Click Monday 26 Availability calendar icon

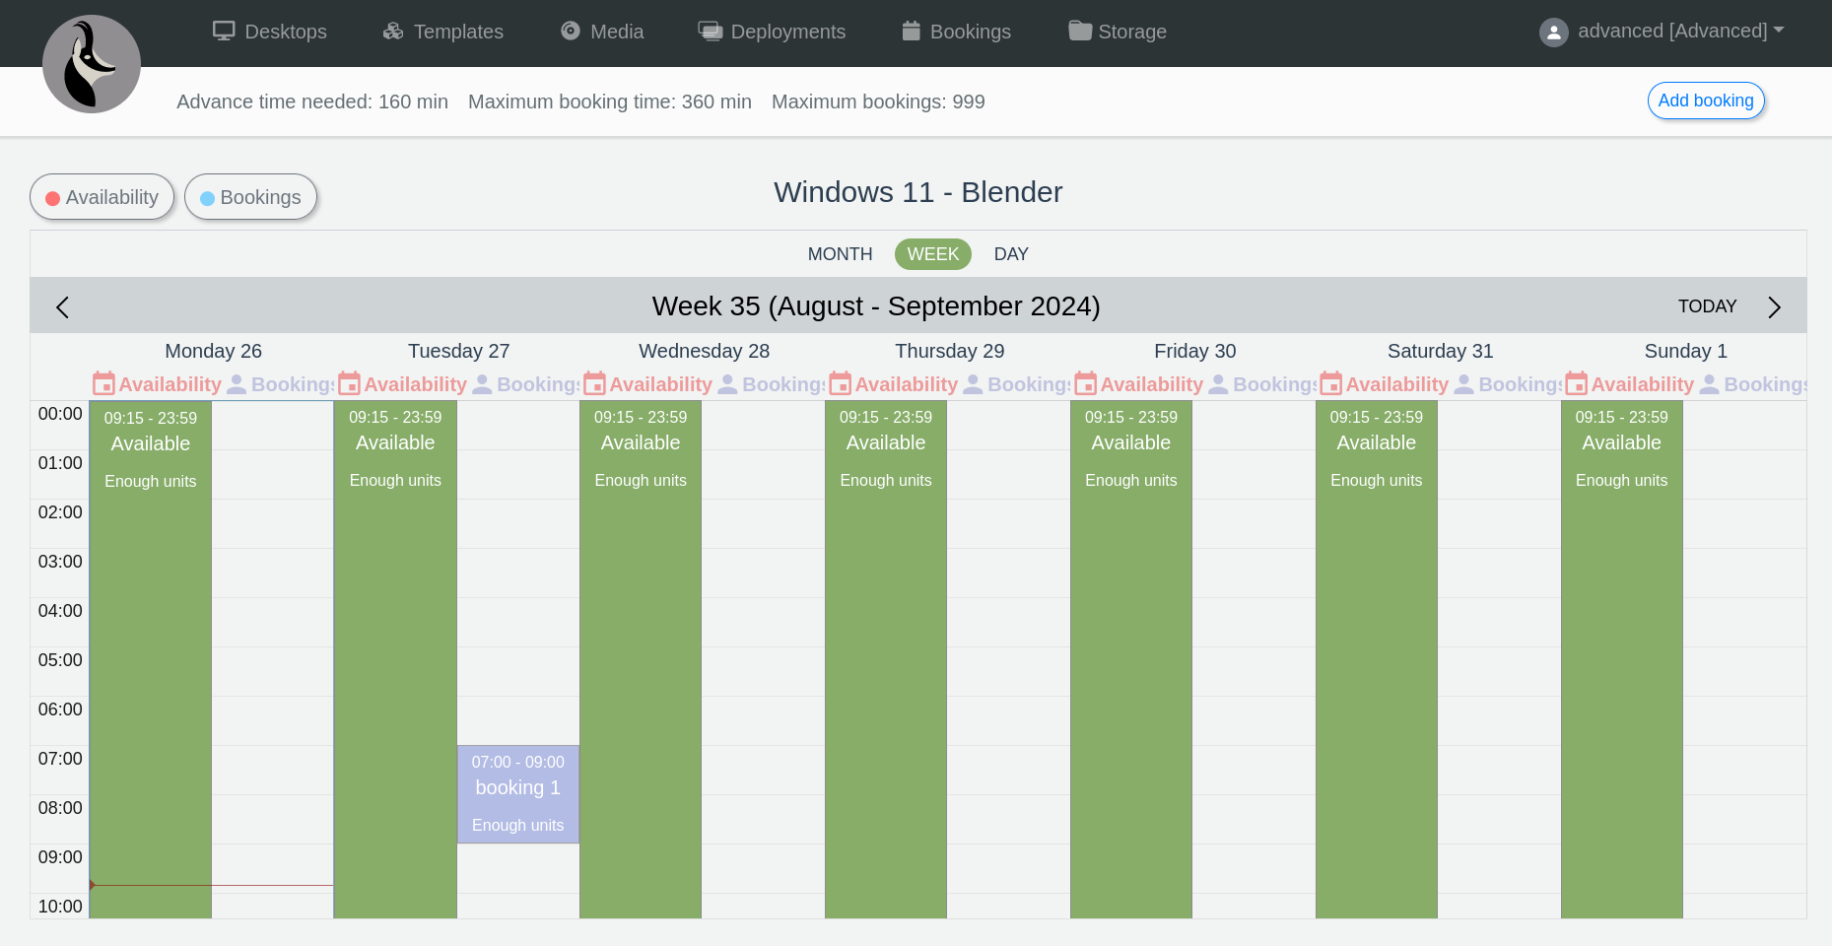coord(103,384)
